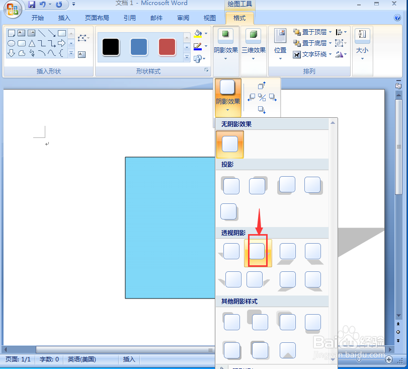408x369 pixels.
Task: Choose the No Shadow option under 无阴影效果
Action: pyautogui.click(x=230, y=144)
